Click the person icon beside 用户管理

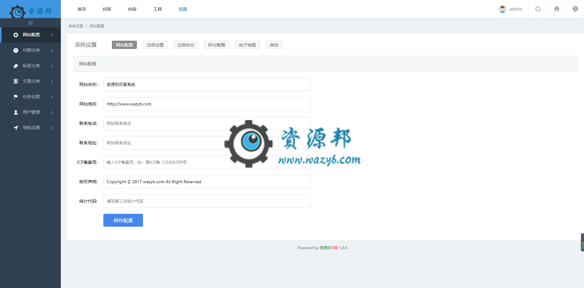16,112
